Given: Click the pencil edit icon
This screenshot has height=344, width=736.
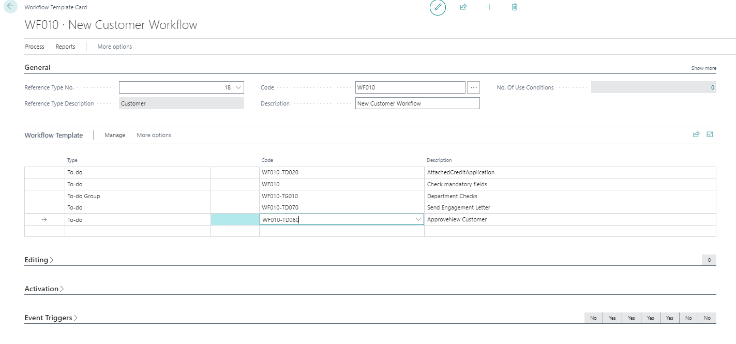Looking at the screenshot, I should click(438, 7).
